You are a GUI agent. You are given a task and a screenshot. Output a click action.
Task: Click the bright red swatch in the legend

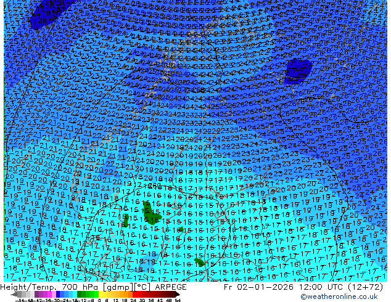coord(134,295)
